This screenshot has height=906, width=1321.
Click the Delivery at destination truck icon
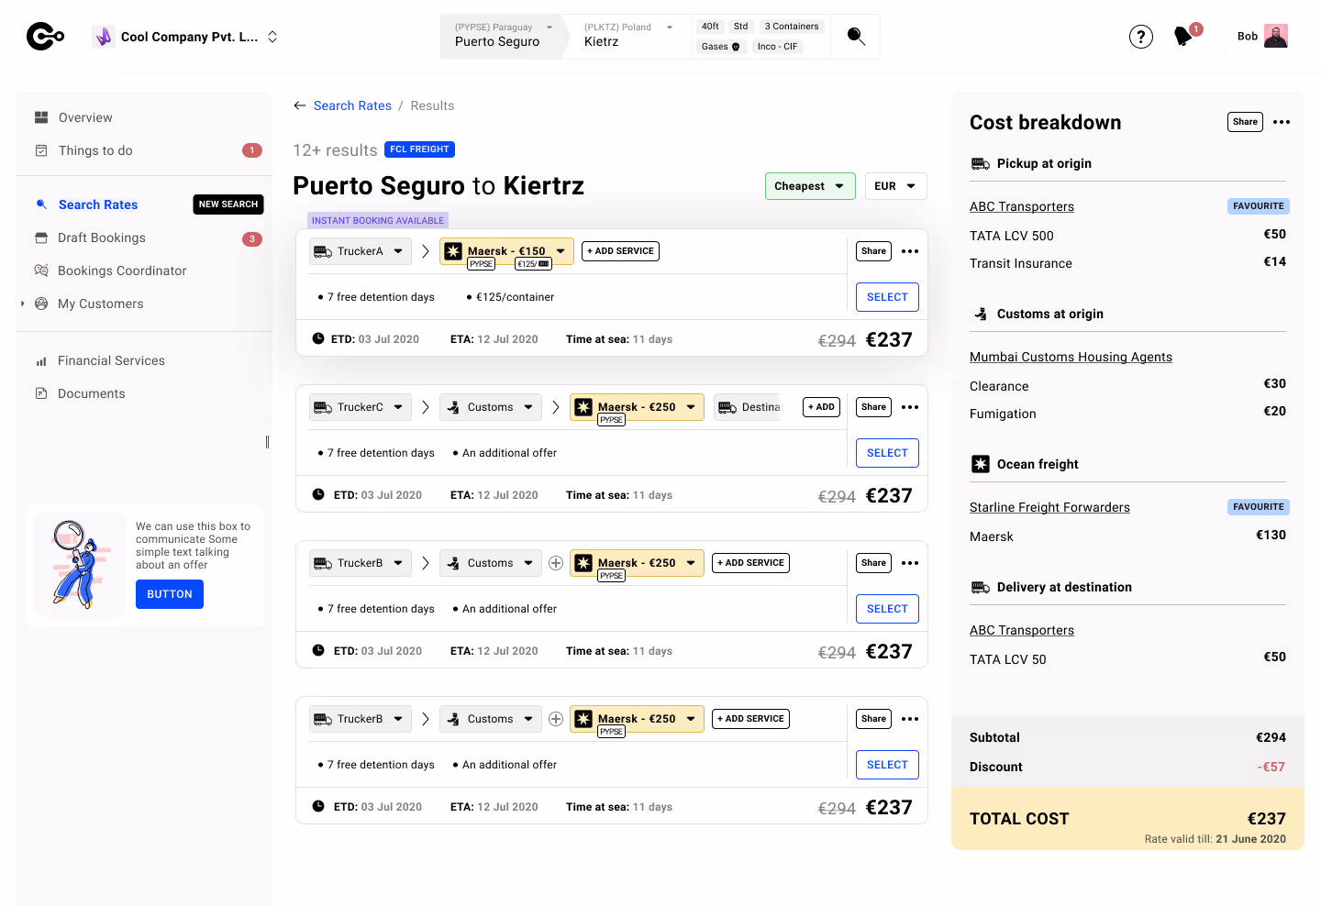click(x=981, y=587)
